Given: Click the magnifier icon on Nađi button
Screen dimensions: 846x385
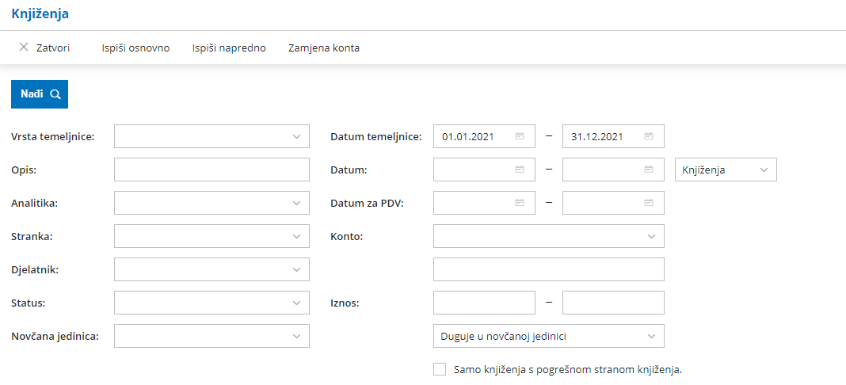Looking at the screenshot, I should coord(55,94).
